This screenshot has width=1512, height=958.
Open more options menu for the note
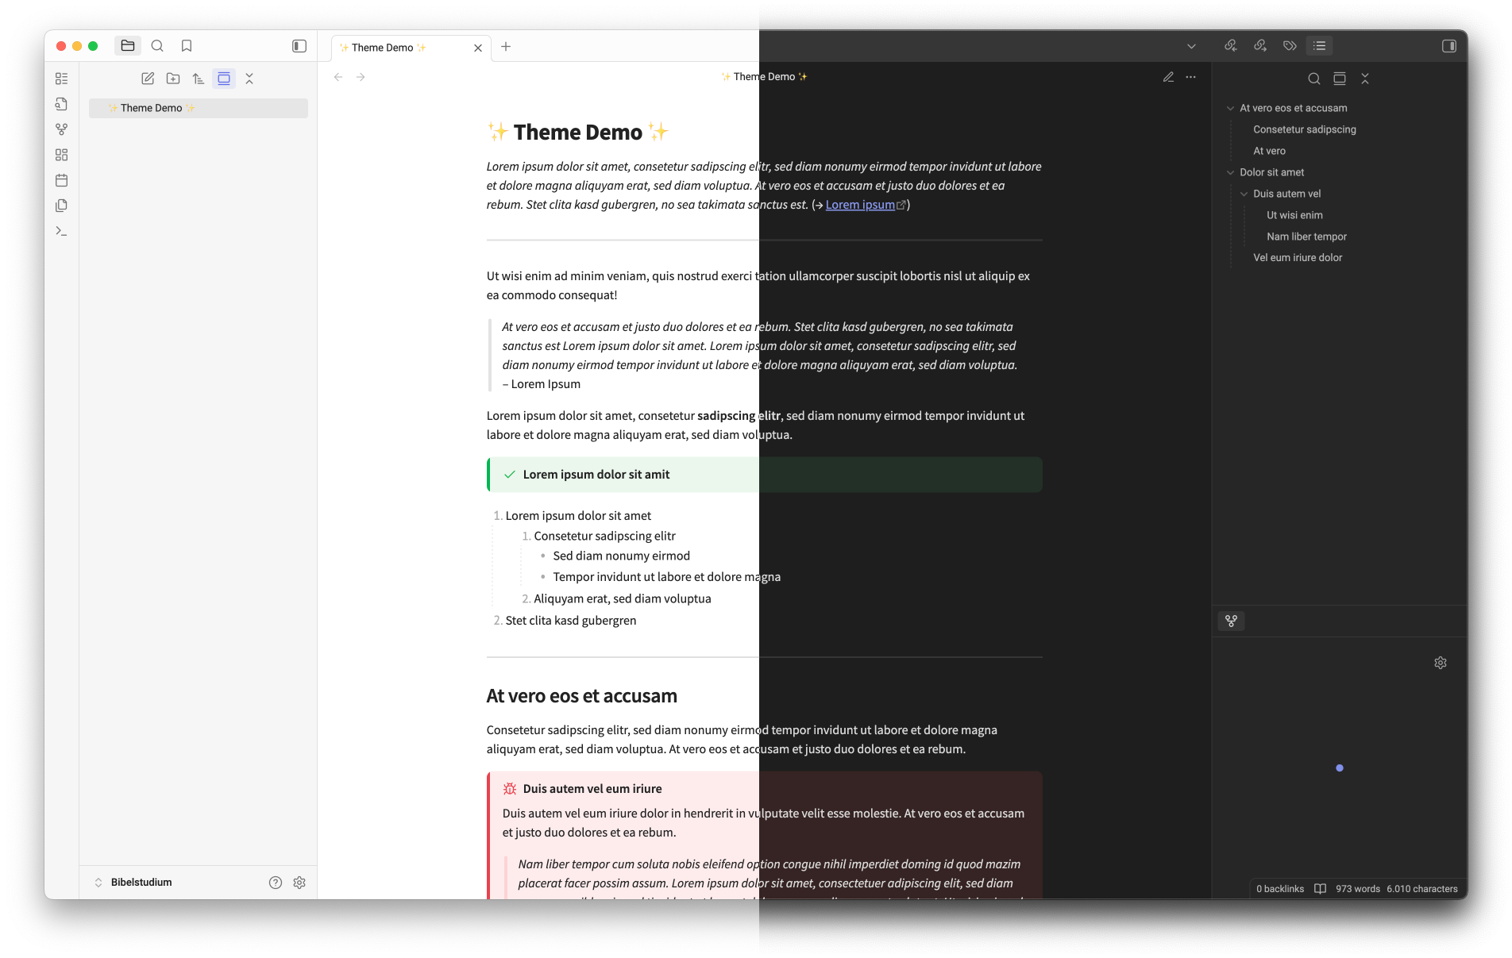coord(1190,77)
